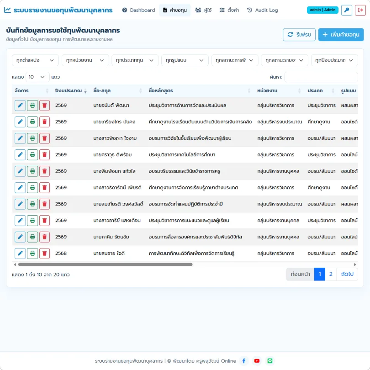370x370 pixels.
Task: Print the record for นางสาวพิชญา ใจงาม
Action: (32, 138)
